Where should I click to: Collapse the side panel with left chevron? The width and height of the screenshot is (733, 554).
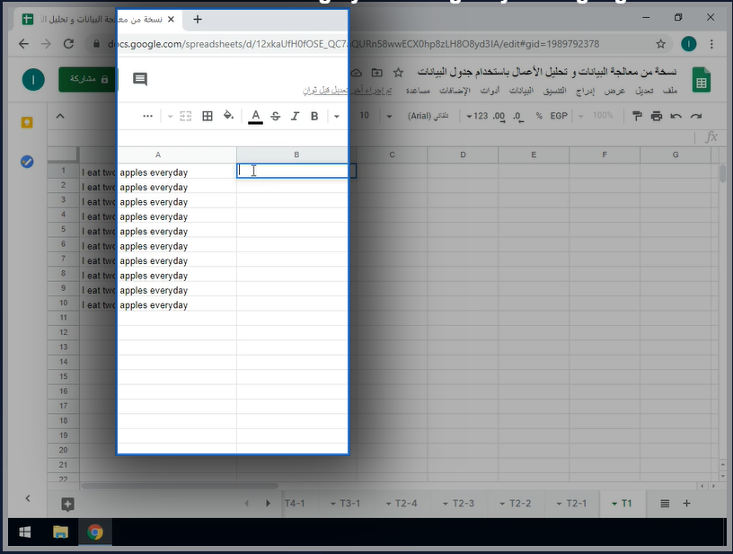tap(28, 498)
